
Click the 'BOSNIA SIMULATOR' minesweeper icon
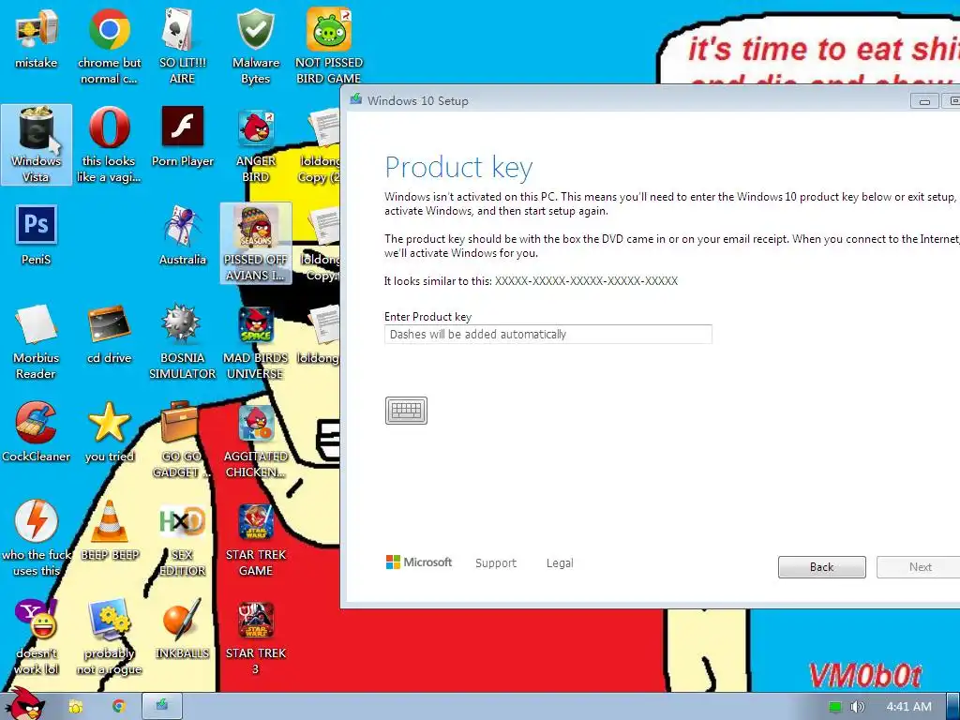[x=183, y=341]
